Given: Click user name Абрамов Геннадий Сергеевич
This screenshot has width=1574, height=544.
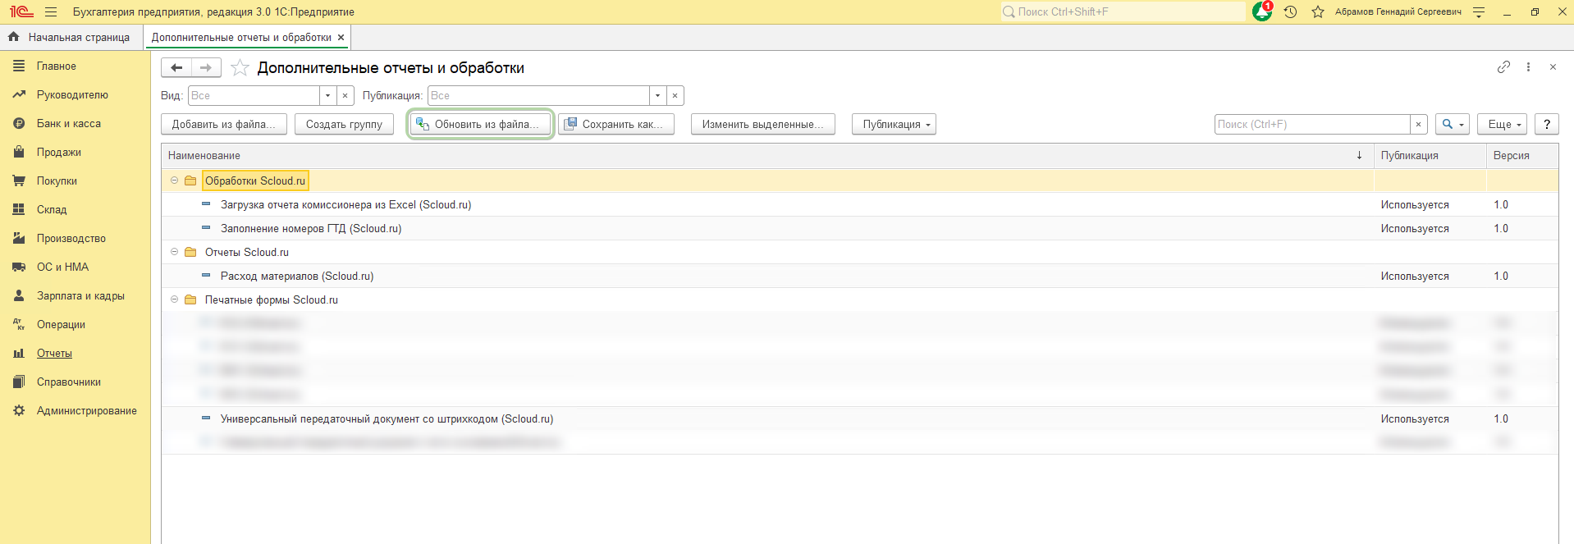Looking at the screenshot, I should pos(1398,12).
